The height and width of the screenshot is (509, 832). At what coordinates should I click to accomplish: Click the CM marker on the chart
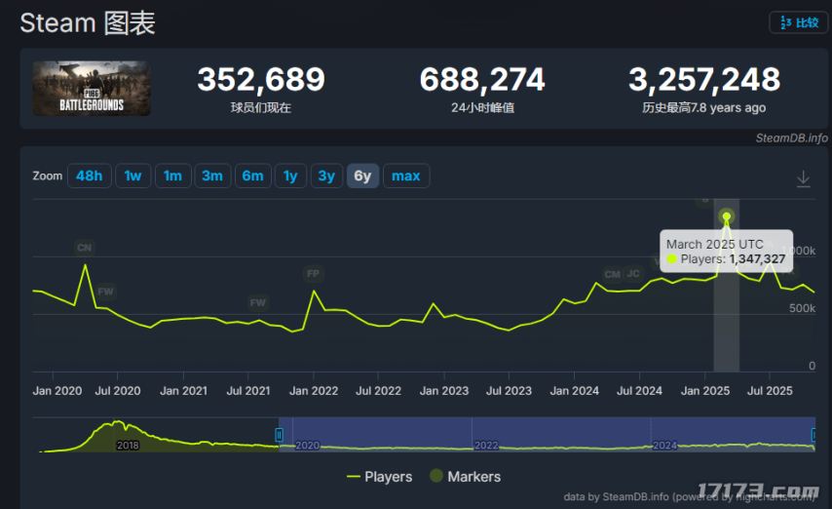point(612,274)
